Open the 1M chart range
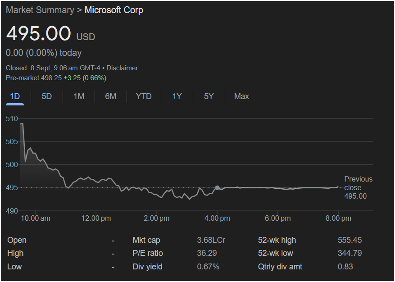 pos(79,96)
